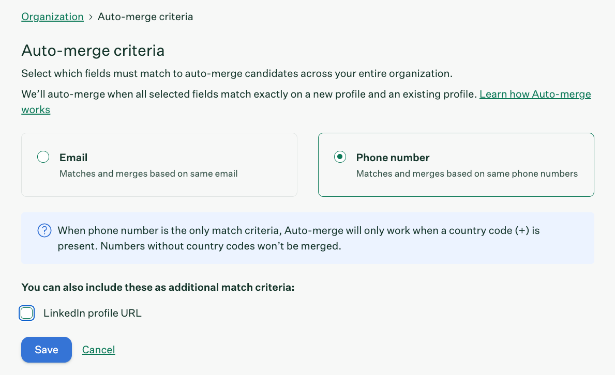
Task: Click the breadcrumb chevron separator
Action: click(91, 17)
